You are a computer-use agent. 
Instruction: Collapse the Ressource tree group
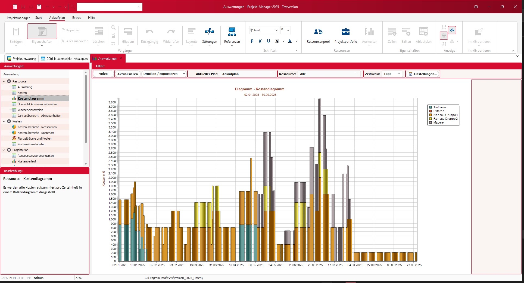coord(4,81)
